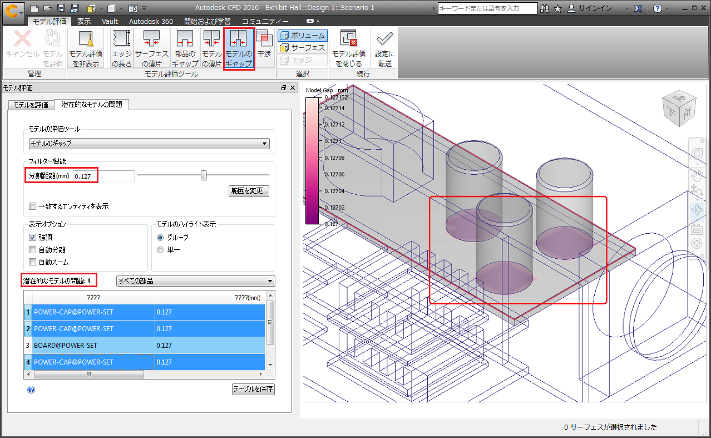Switch to the 潜在的なモデルの問題 panel tab
This screenshot has width=711, height=438.
coord(92,104)
